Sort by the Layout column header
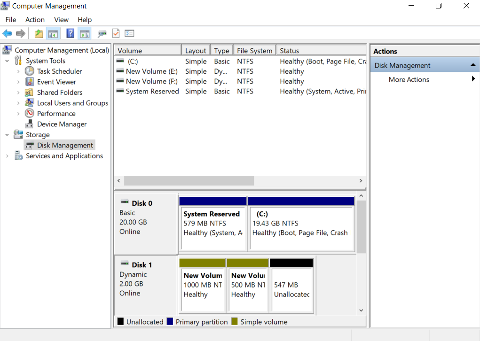This screenshot has width=480, height=341. pyautogui.click(x=196, y=50)
